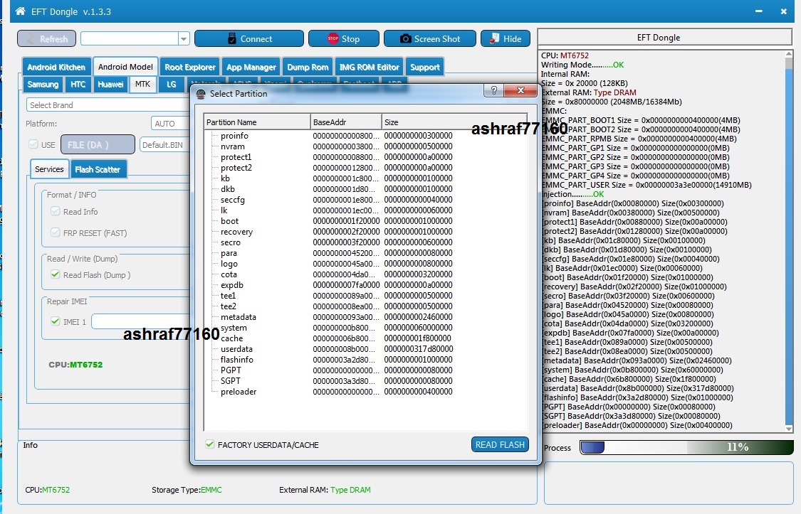Click the Partition Name column header
801x514 pixels.
tap(257, 122)
